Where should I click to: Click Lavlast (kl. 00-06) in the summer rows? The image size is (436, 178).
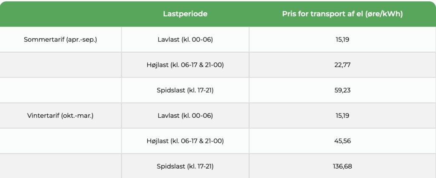click(185, 40)
